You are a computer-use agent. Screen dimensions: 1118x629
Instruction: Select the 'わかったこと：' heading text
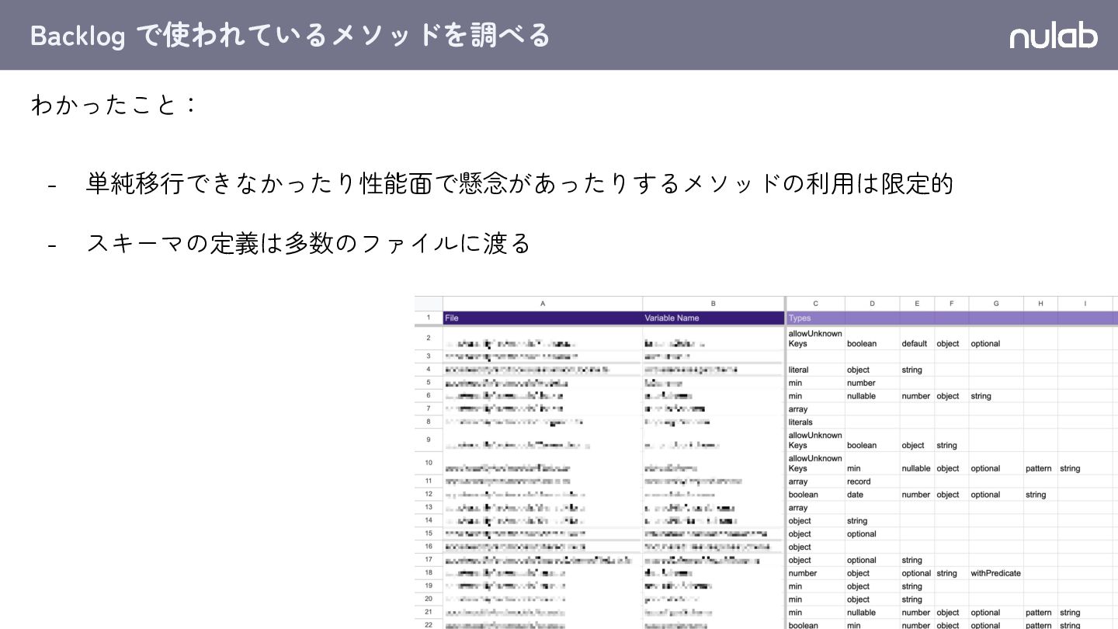click(x=115, y=104)
